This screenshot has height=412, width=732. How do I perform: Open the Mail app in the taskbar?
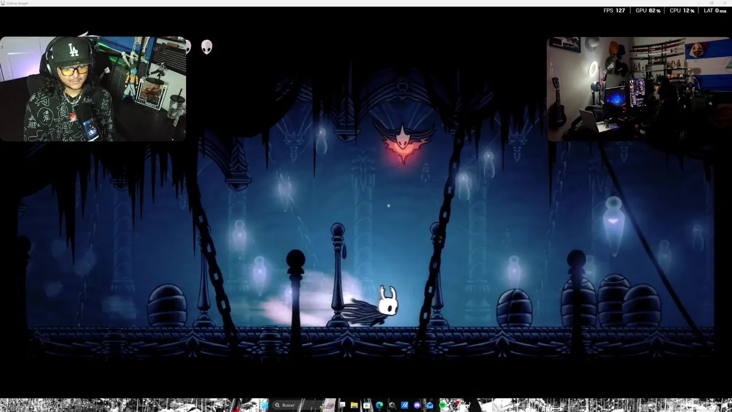coord(430,405)
